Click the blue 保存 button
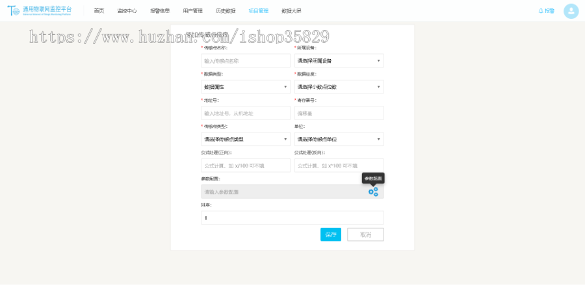 click(x=331, y=234)
